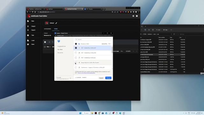This screenshot has height=115, width=204.
Task: Click the Windows taskbar search box
Action: [x=86, y=113]
